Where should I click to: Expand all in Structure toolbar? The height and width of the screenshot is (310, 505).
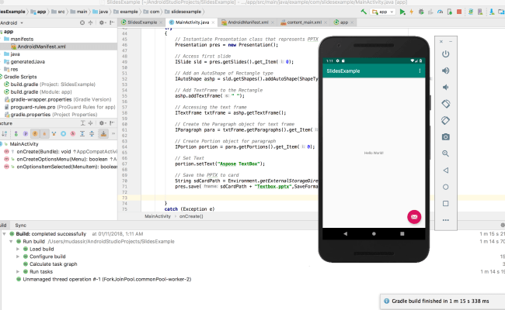(x=82, y=133)
